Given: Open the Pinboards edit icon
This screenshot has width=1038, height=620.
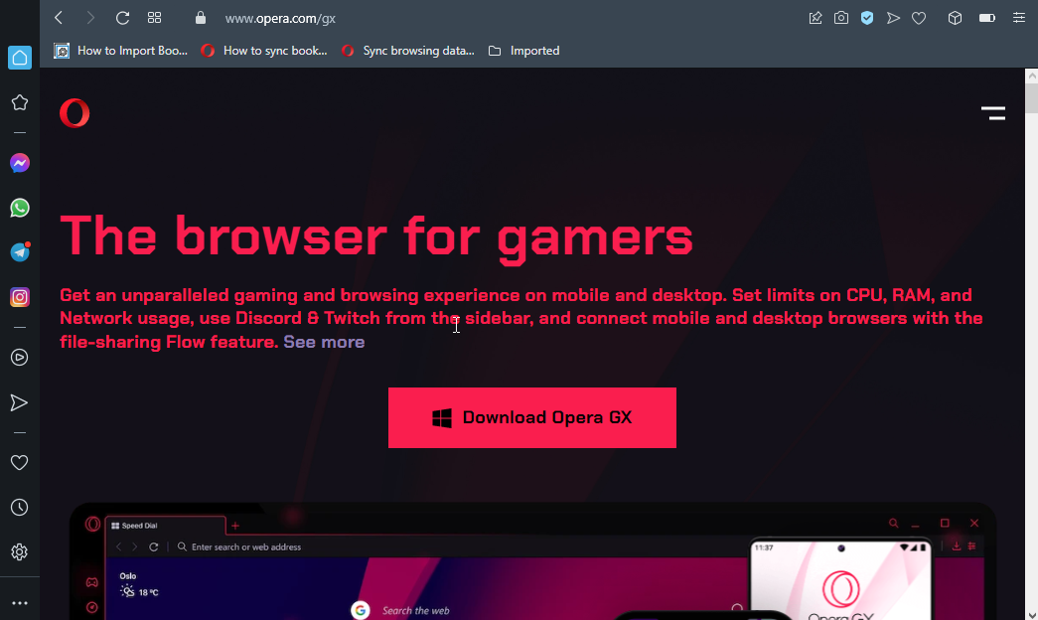Looking at the screenshot, I should pyautogui.click(x=816, y=18).
